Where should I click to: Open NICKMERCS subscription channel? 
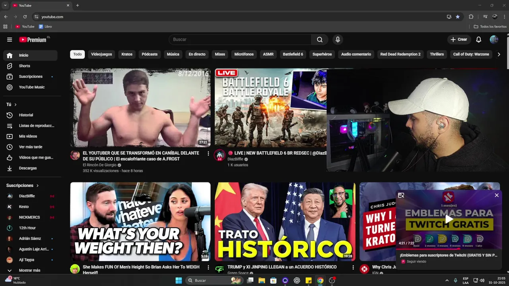(30, 217)
